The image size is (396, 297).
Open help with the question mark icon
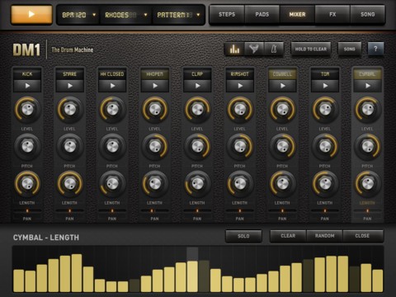click(x=375, y=49)
